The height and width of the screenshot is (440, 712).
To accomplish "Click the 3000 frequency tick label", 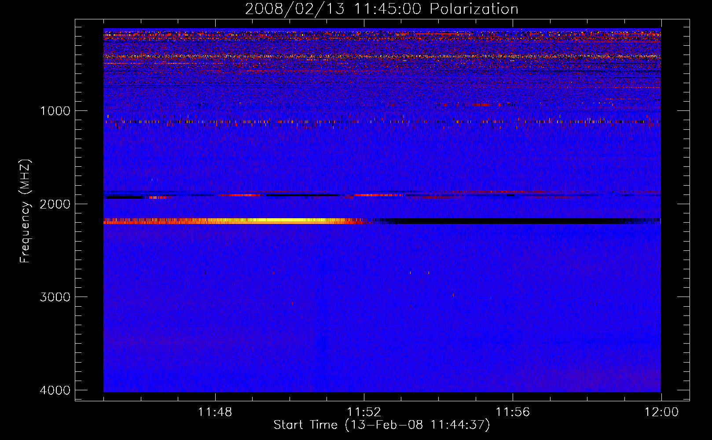I will click(x=55, y=297).
